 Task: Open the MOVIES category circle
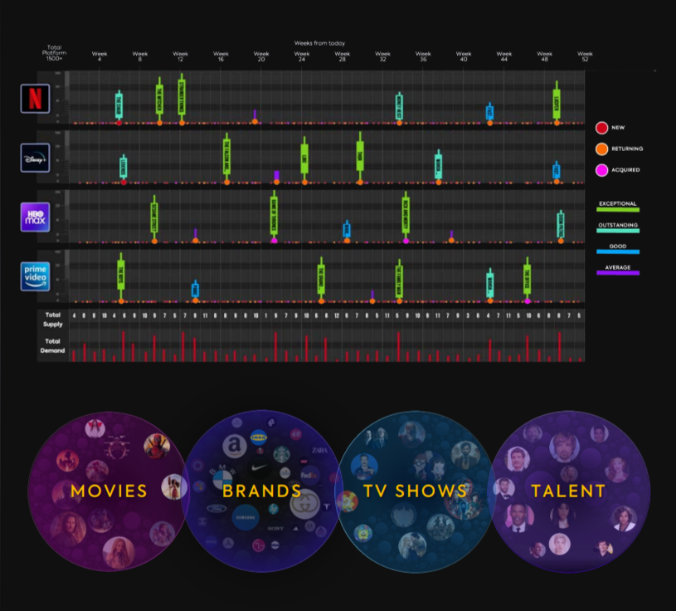click(x=108, y=491)
